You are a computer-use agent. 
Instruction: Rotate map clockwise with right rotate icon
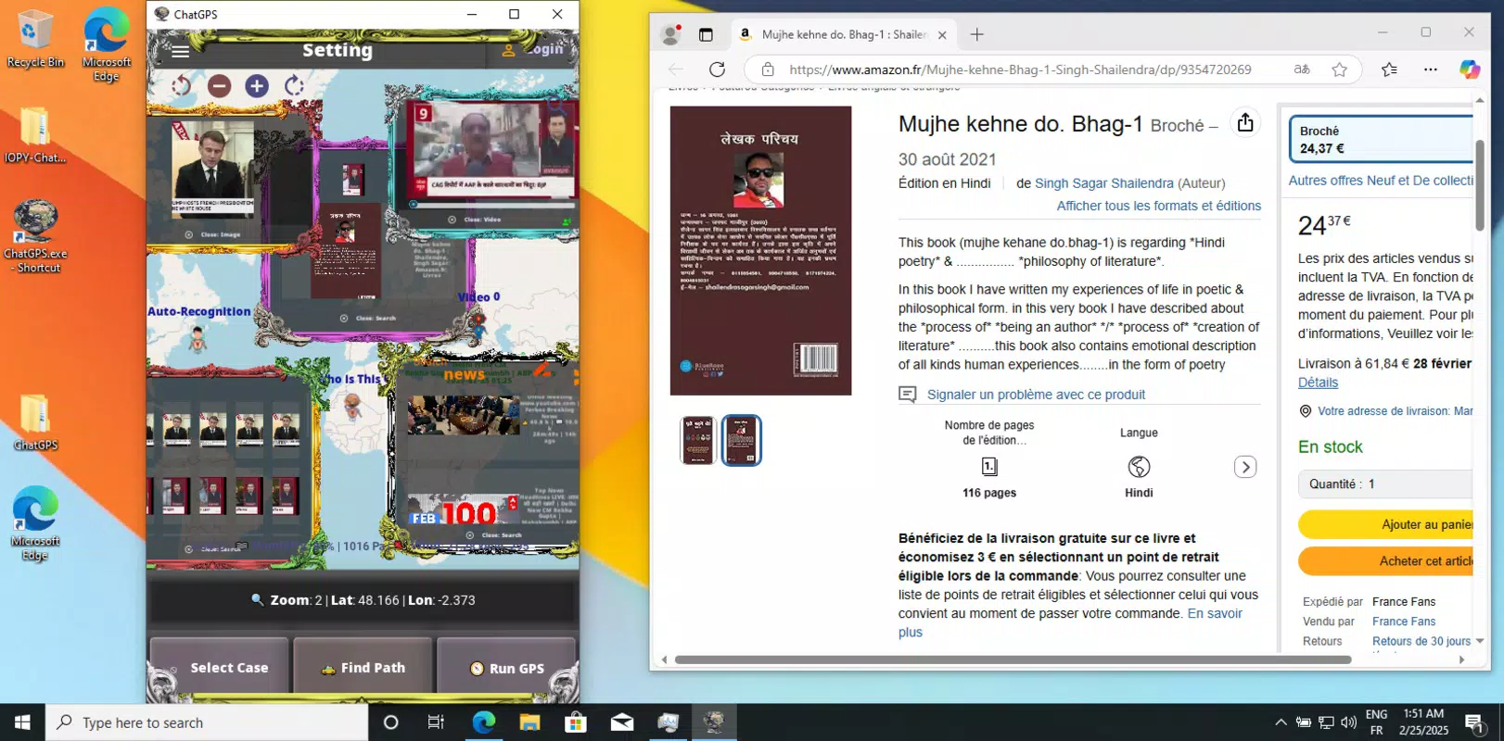(x=294, y=86)
